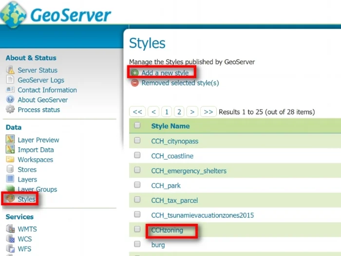Go to last page of results

(x=208, y=112)
